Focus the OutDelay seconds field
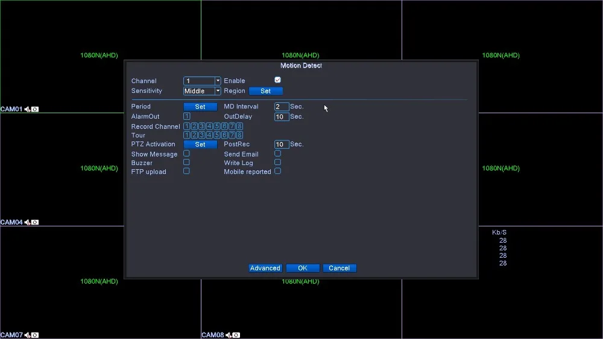Viewport: 603px width, 339px height. click(282, 117)
